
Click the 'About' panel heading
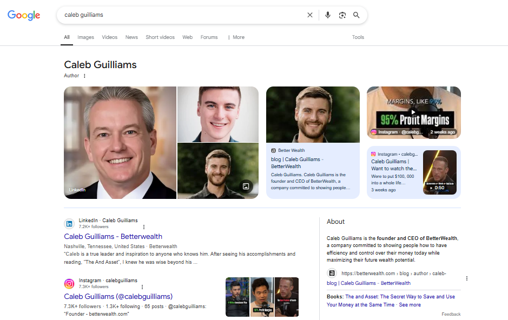click(335, 222)
